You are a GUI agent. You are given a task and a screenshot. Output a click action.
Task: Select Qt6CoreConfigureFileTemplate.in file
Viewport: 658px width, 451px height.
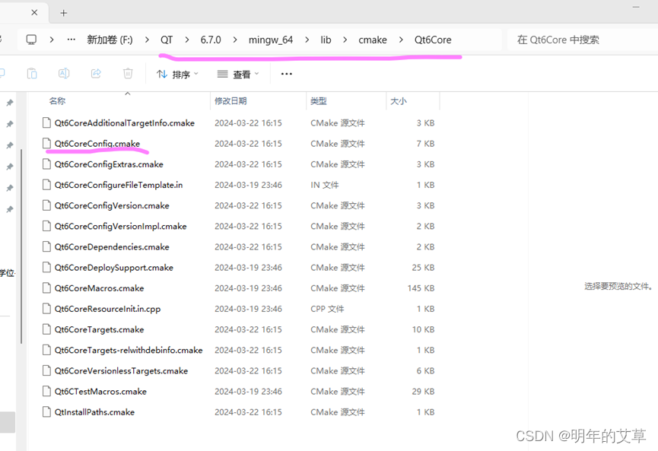pyautogui.click(x=119, y=185)
